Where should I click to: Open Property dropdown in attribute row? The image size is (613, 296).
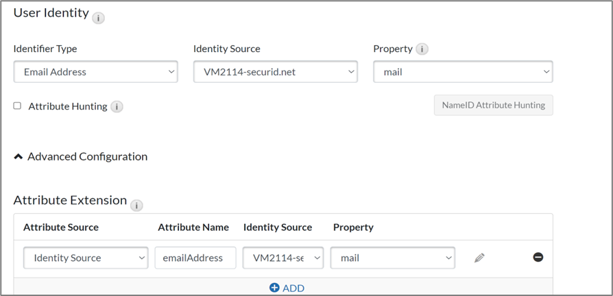393,258
